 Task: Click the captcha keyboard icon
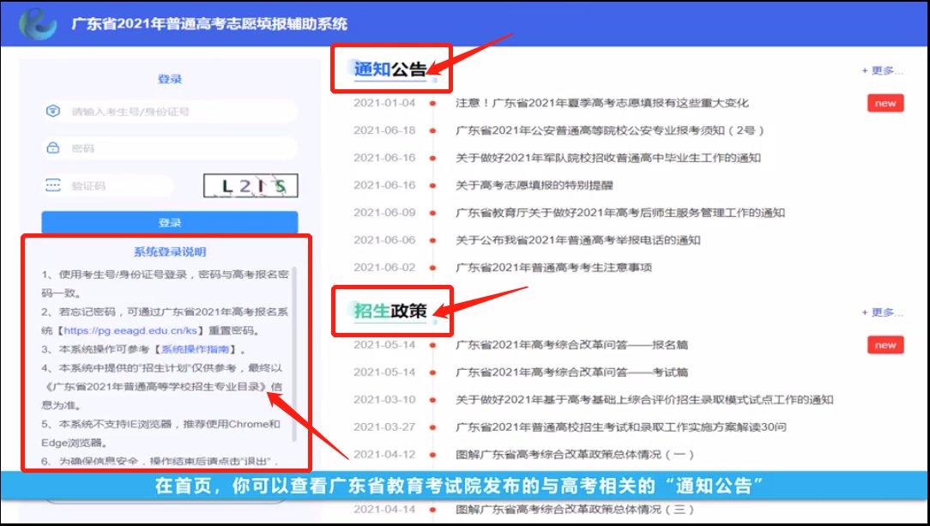53,185
